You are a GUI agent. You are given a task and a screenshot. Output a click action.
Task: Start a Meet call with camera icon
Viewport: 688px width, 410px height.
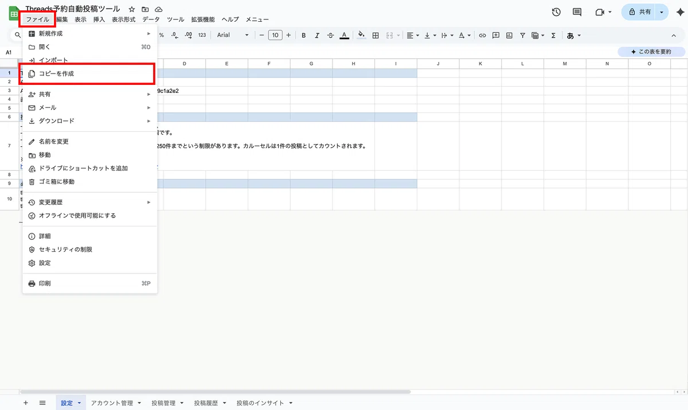(600, 12)
